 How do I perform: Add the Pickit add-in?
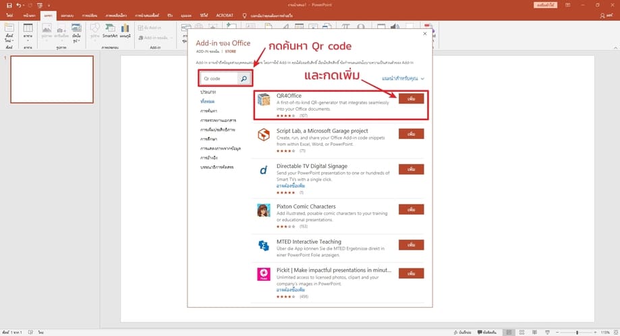pyautogui.click(x=412, y=273)
